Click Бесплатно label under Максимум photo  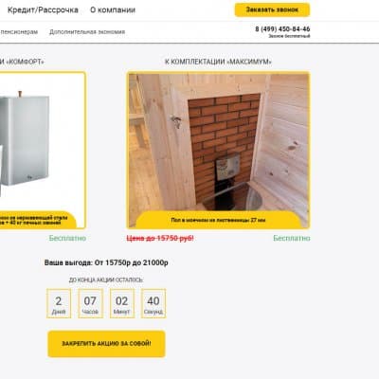(x=292, y=238)
